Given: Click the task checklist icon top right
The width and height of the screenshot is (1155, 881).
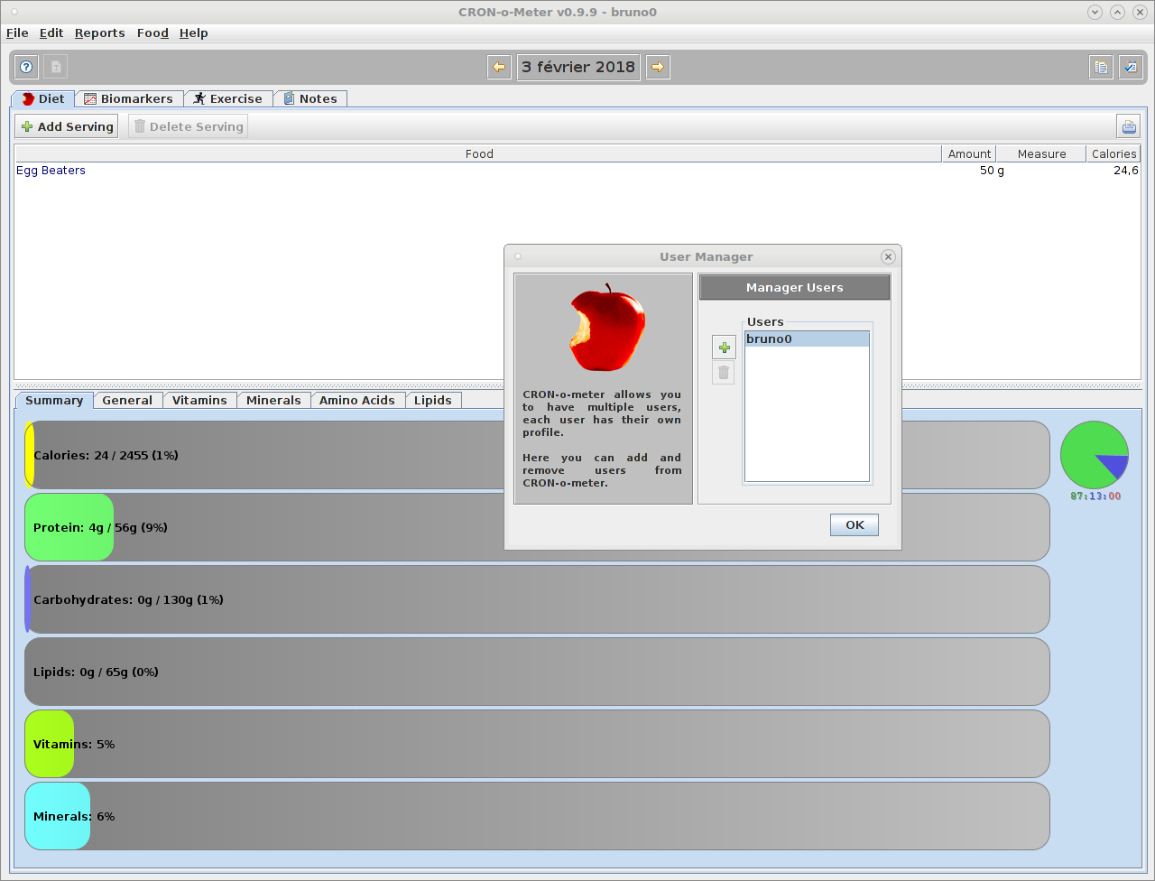Looking at the screenshot, I should pyautogui.click(x=1131, y=67).
